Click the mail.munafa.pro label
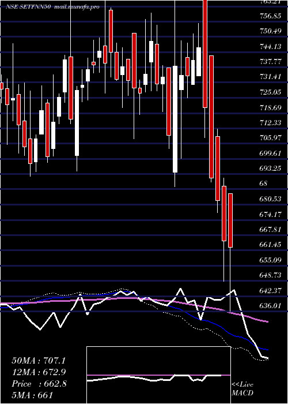 tap(77, 7)
